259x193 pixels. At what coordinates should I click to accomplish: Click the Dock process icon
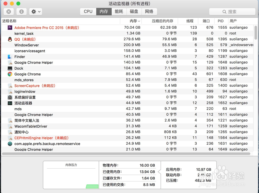pos(10,68)
